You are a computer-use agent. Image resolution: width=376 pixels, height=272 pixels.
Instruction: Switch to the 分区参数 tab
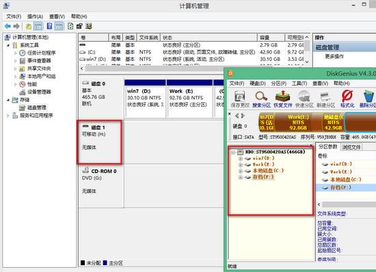pos(328,147)
